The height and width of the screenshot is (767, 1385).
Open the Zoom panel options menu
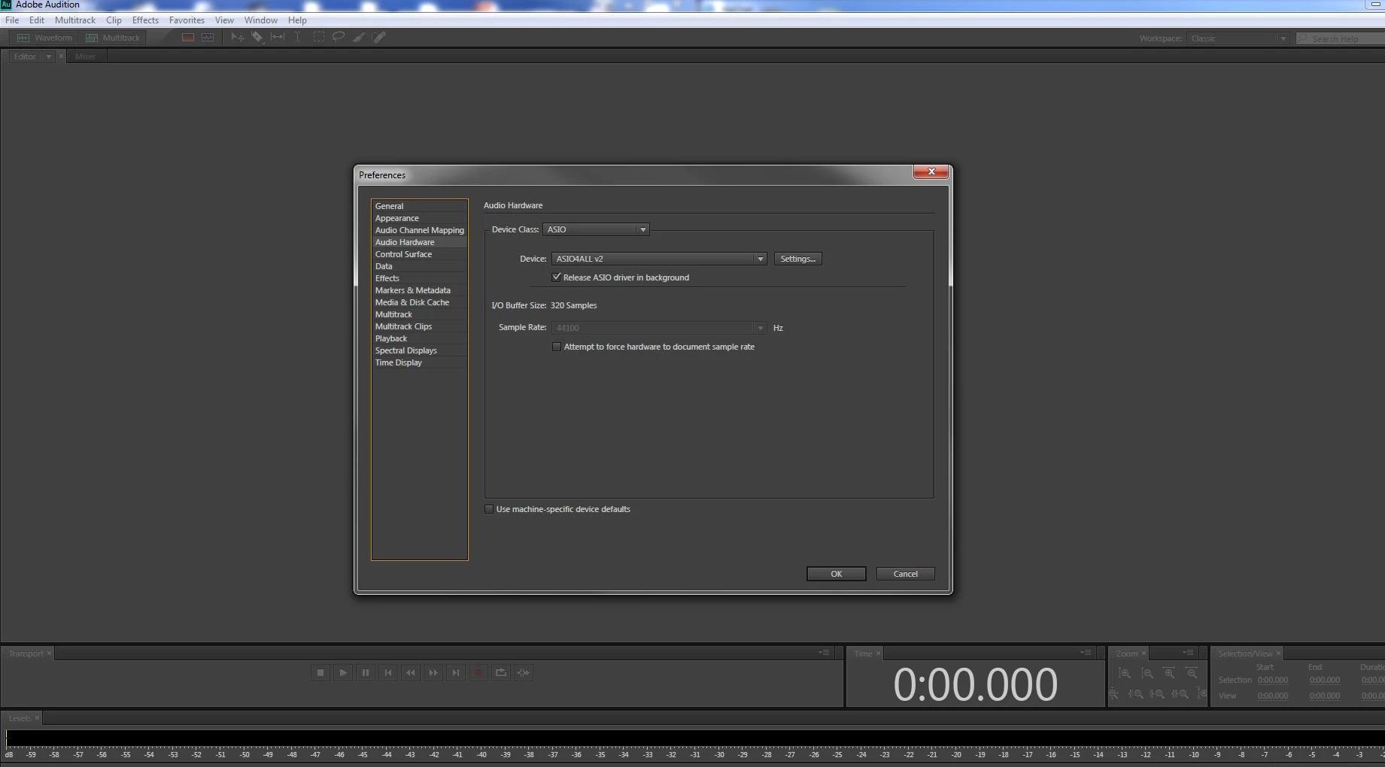click(x=1188, y=653)
